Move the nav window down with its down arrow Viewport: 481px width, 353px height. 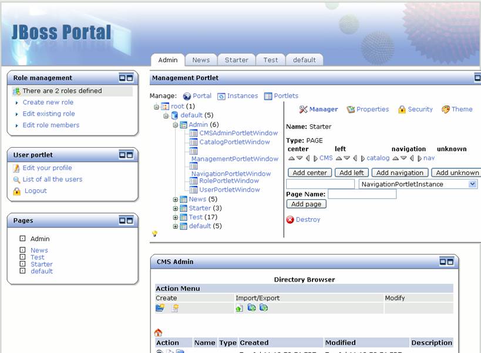pyautogui.click(x=403, y=158)
